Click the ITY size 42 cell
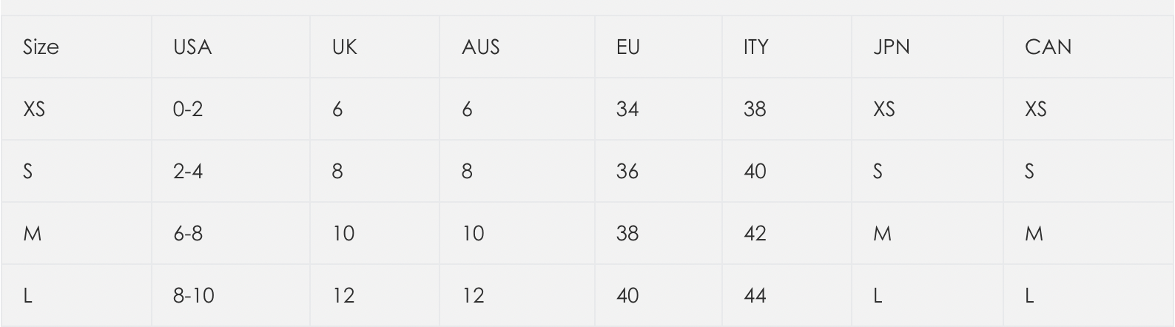The image size is (1175, 327). coord(755,234)
